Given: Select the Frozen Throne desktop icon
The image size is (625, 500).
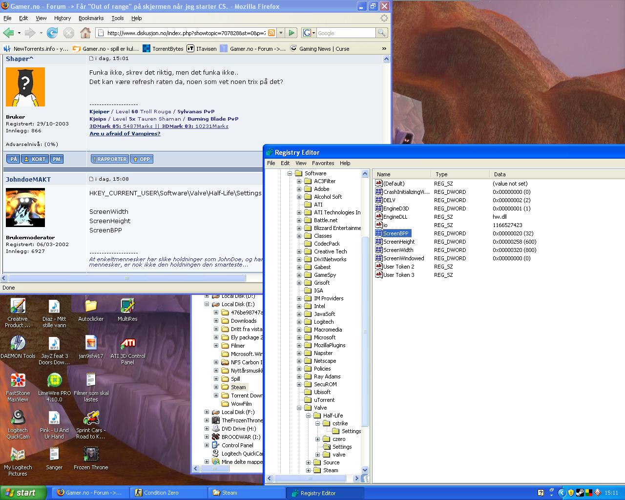Looking at the screenshot, I should click(91, 459).
